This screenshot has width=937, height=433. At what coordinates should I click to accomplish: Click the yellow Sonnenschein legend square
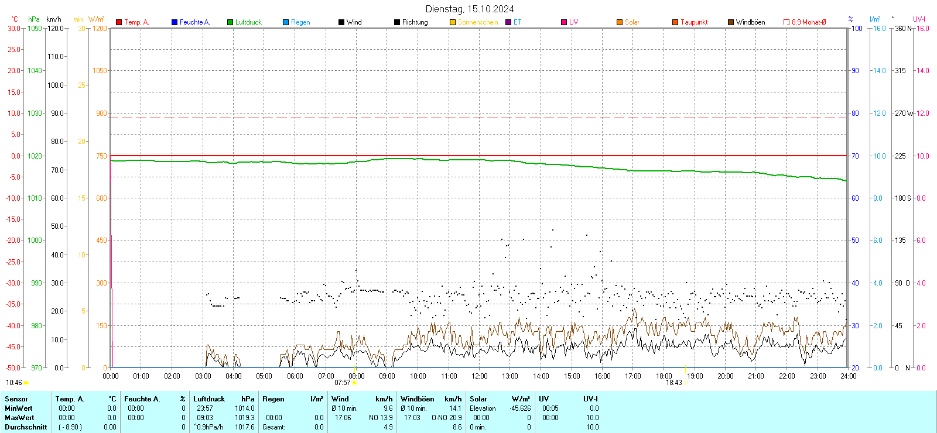[453, 22]
